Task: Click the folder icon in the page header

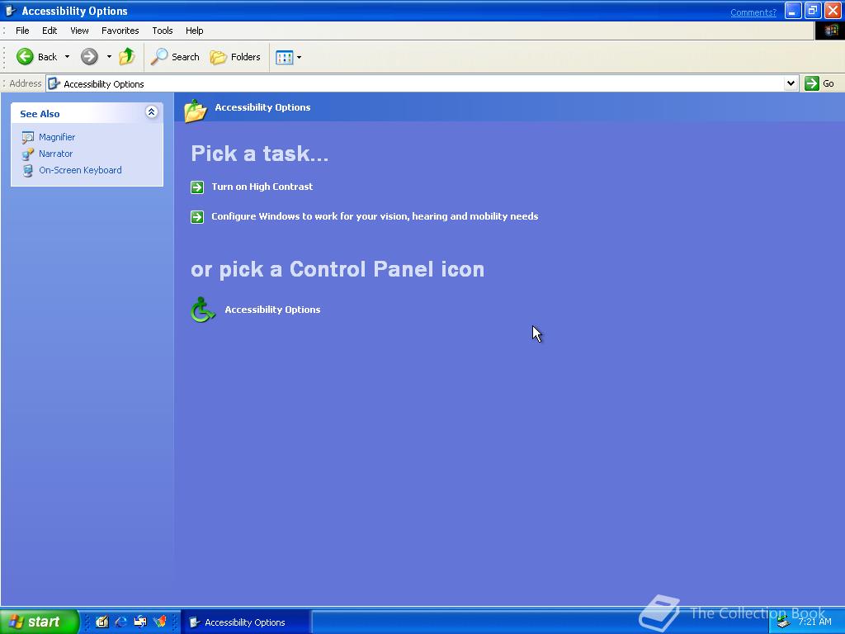Action: (195, 111)
